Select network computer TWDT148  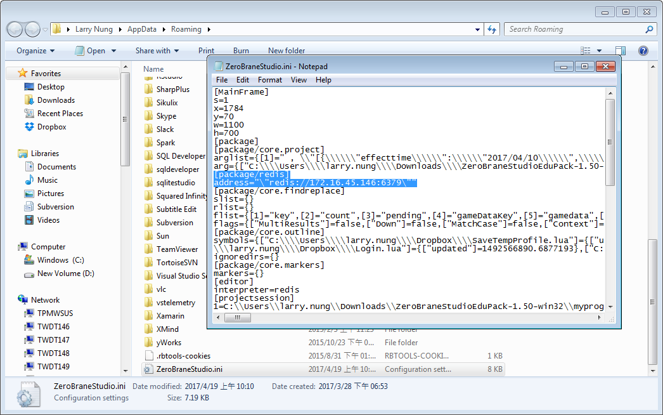(53, 353)
